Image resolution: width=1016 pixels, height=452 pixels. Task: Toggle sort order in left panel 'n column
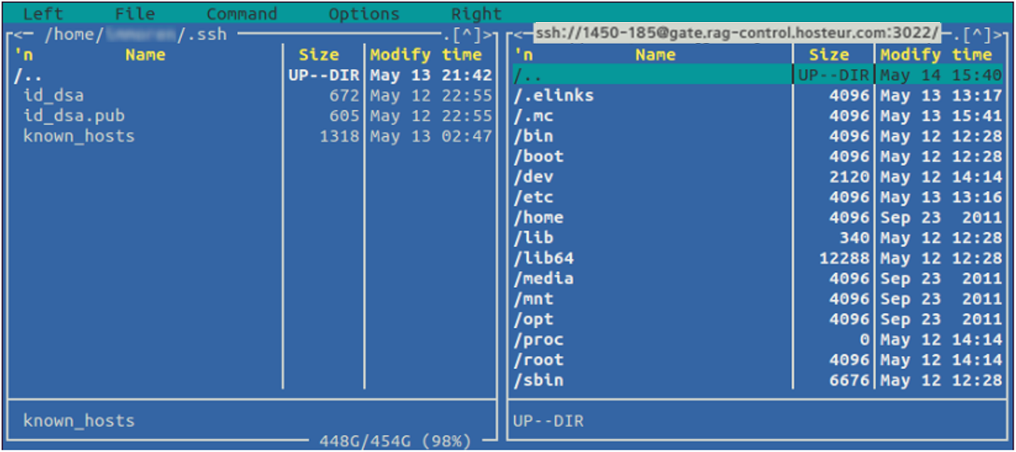(x=24, y=55)
